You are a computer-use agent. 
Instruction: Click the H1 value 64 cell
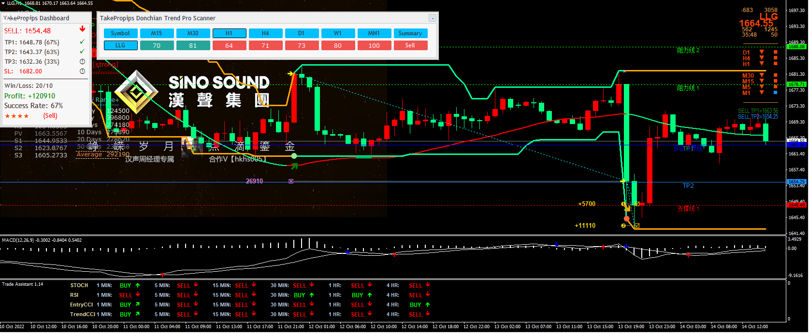(229, 45)
